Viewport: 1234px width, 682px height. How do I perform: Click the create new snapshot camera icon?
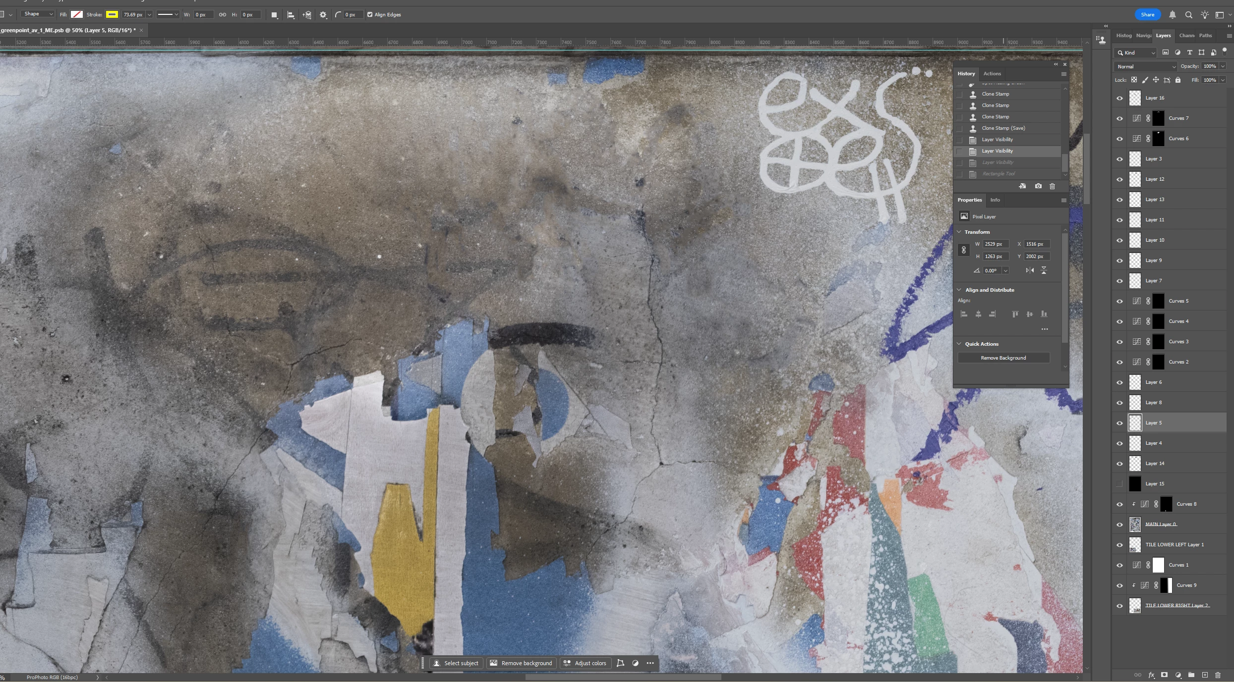[1038, 186]
